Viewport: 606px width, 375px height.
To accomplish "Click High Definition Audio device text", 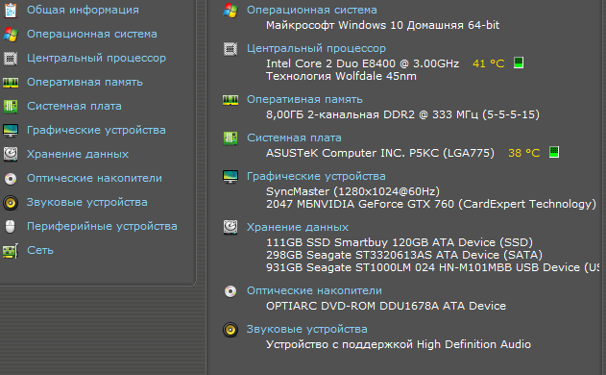I will pos(399,344).
